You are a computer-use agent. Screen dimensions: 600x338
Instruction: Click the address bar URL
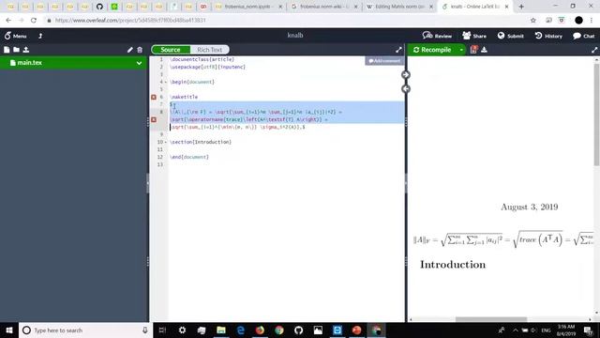point(130,21)
